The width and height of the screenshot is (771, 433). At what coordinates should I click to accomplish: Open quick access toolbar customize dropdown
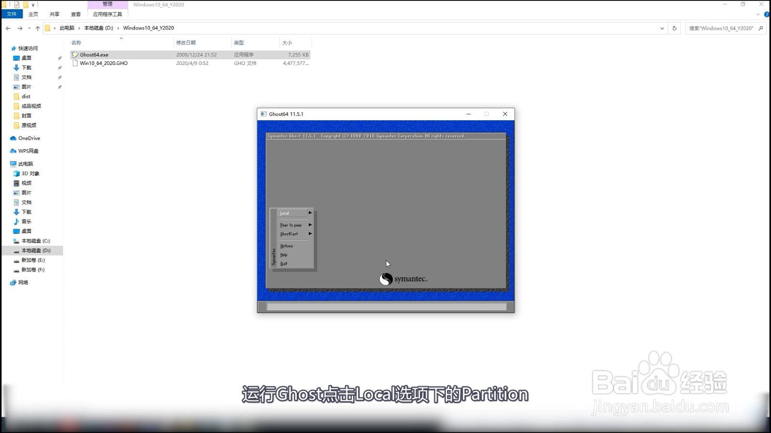pyautogui.click(x=33, y=5)
